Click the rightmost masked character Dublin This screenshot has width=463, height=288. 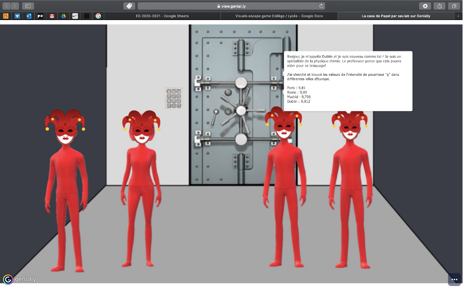(x=350, y=190)
